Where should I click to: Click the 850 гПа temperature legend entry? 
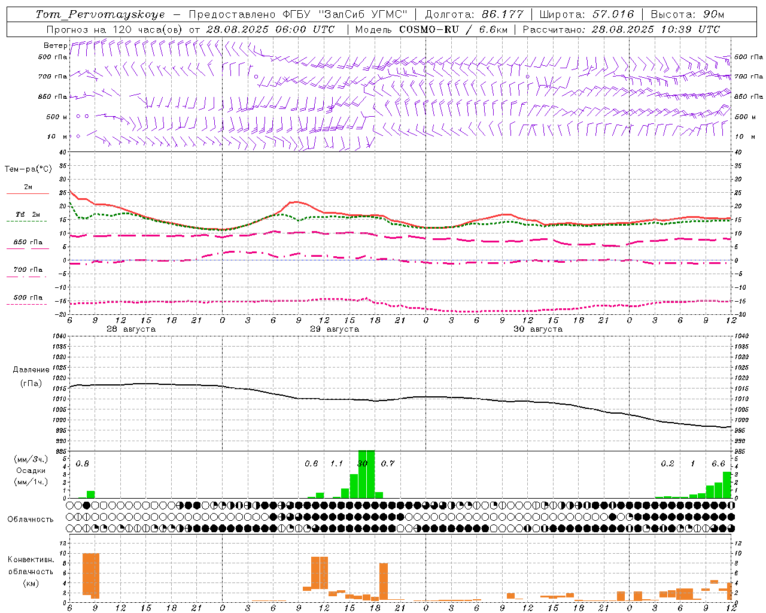(28, 242)
